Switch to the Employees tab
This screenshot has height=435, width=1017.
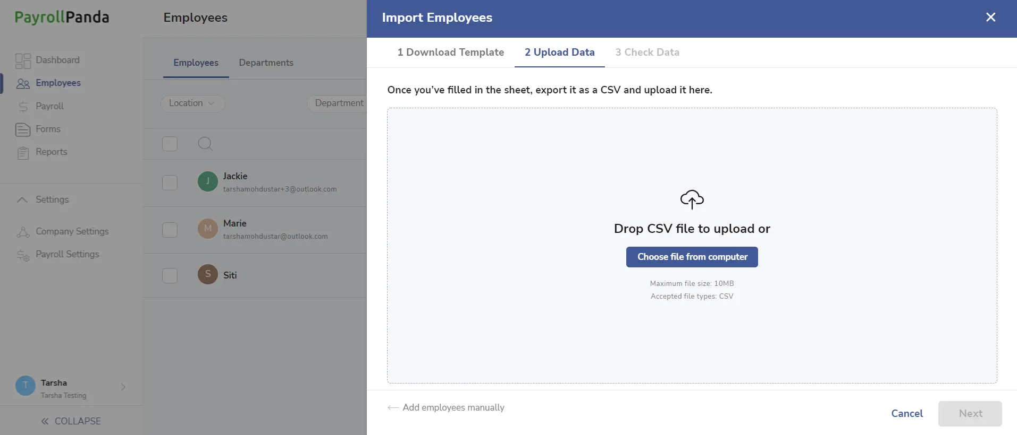tap(196, 63)
